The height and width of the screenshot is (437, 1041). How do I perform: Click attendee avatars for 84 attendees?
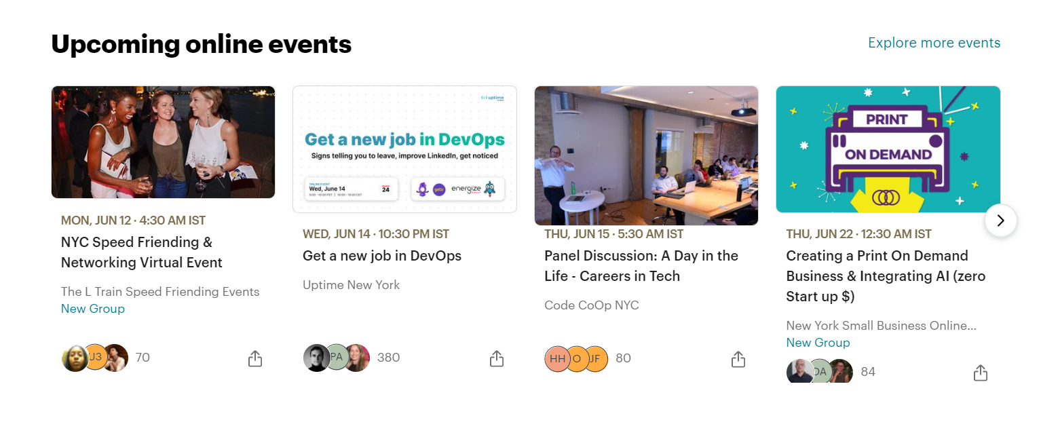click(x=820, y=372)
